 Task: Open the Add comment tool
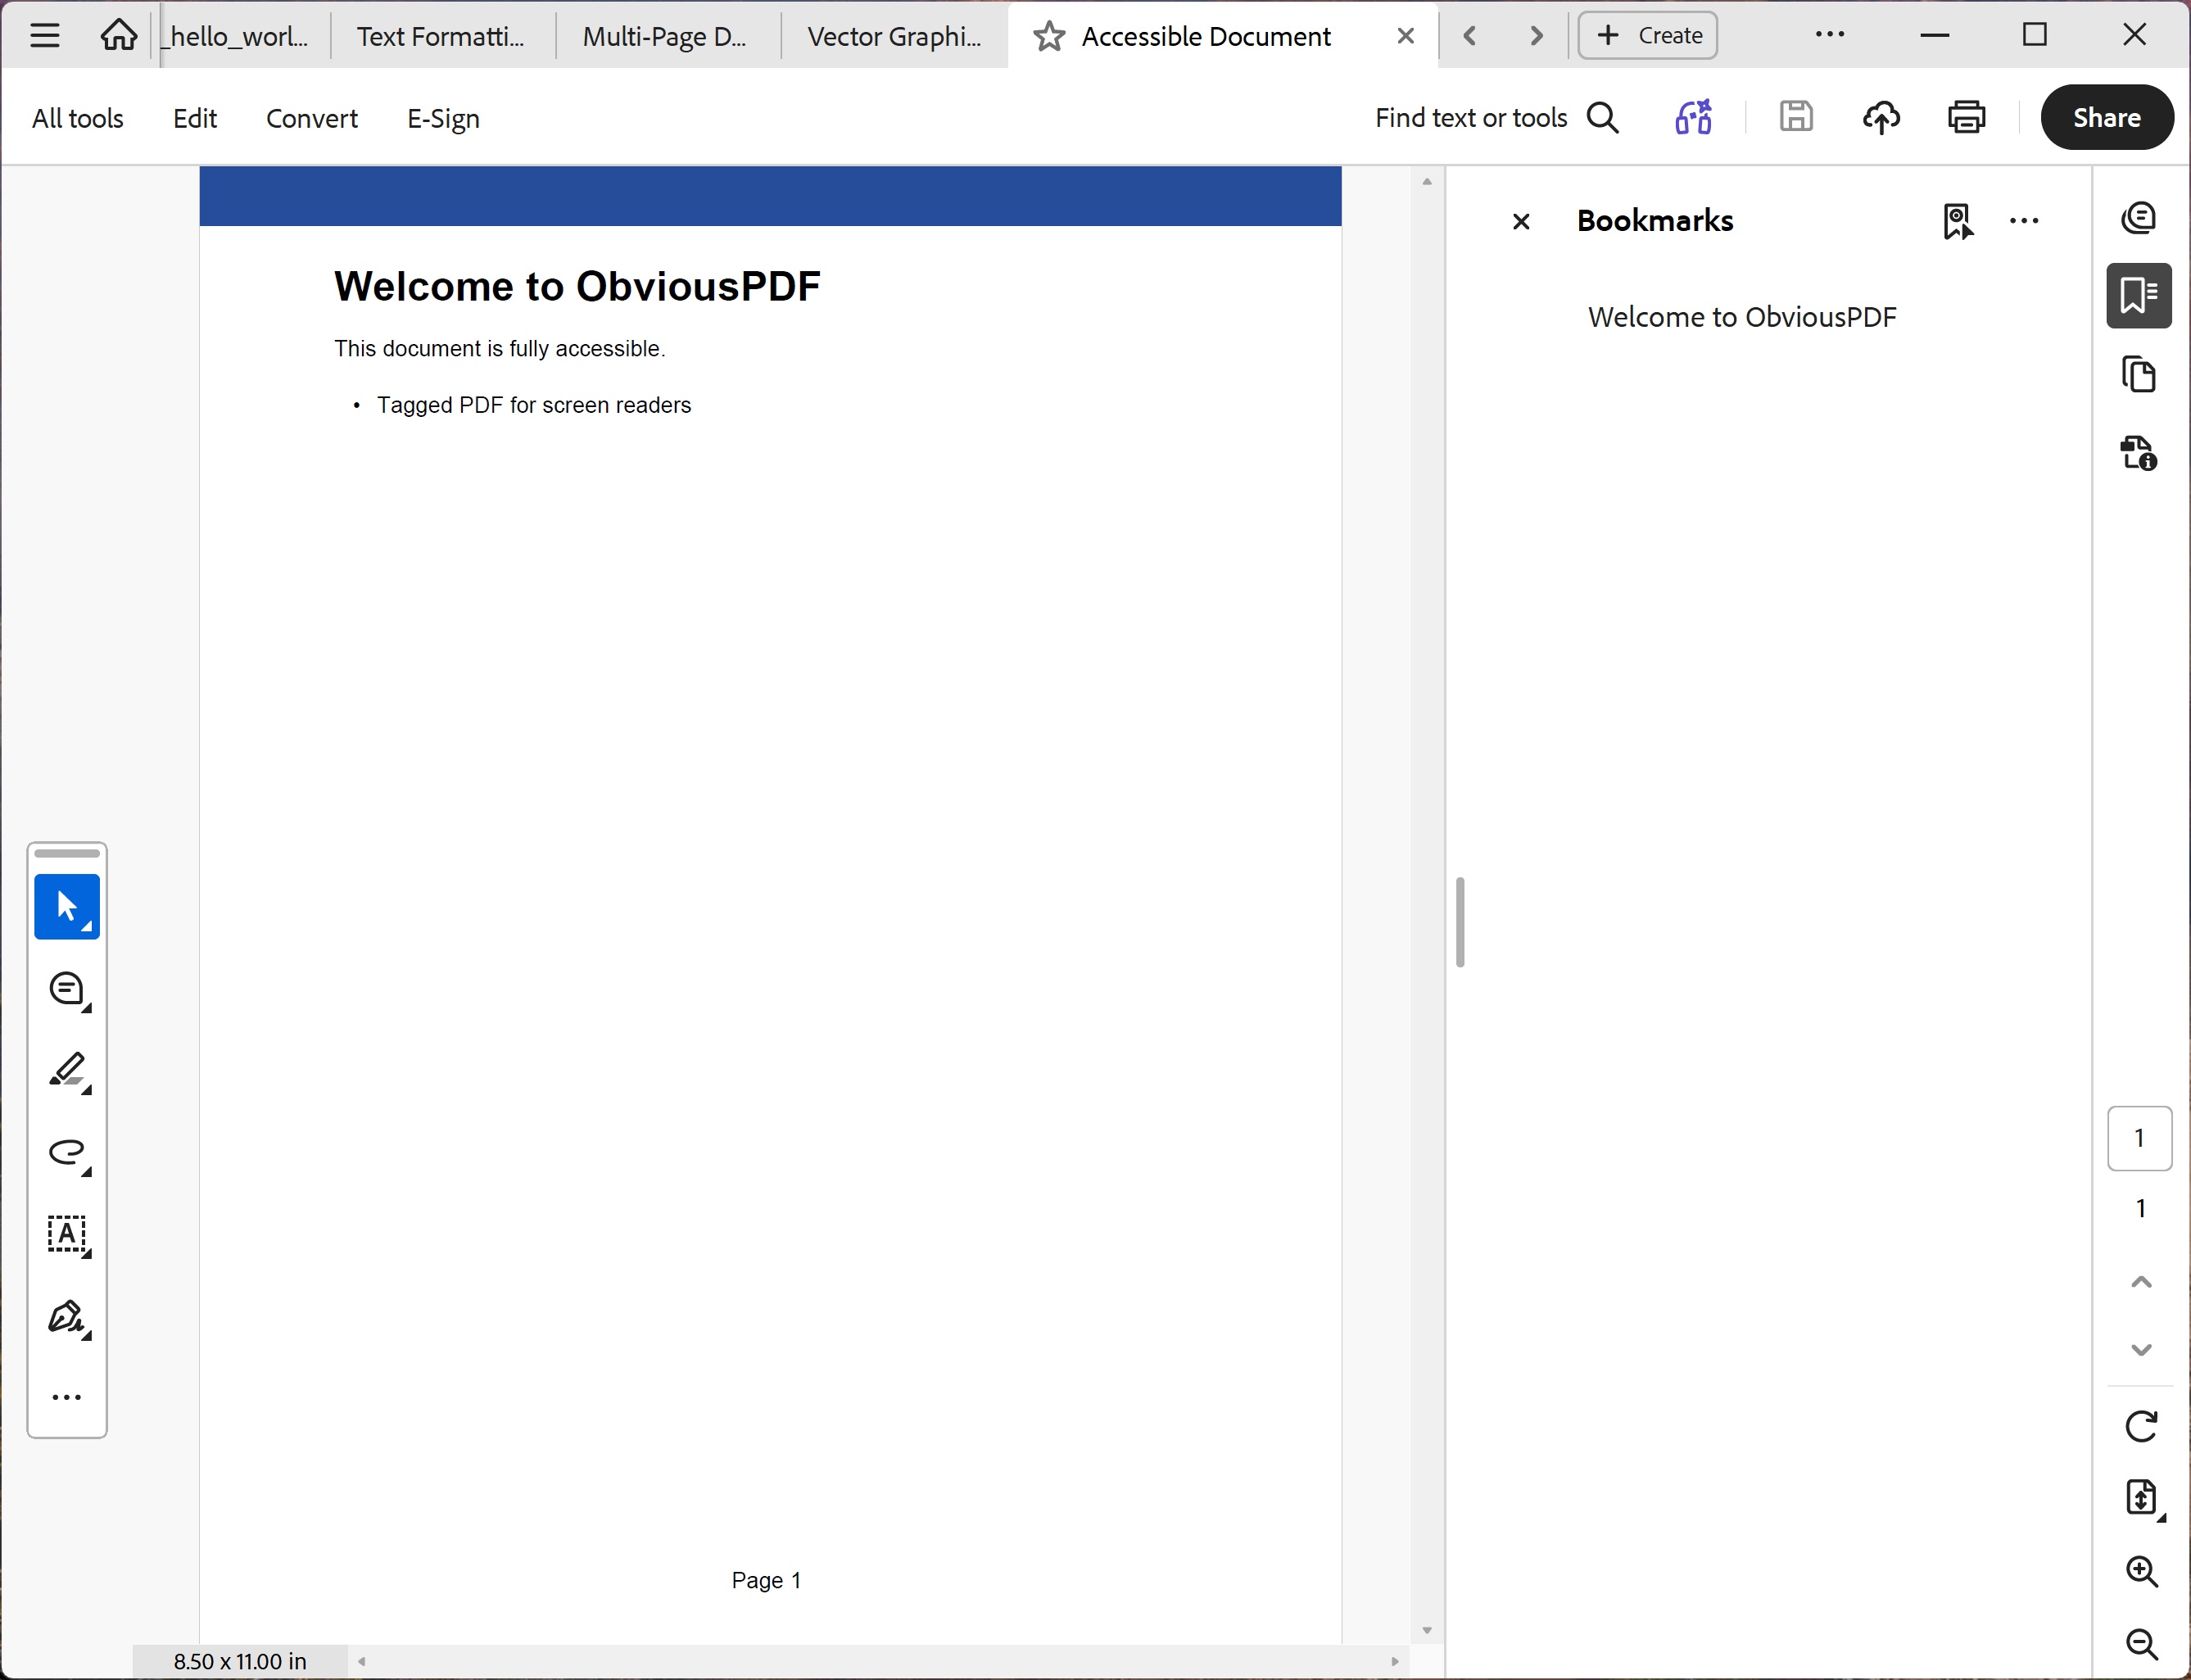point(66,989)
